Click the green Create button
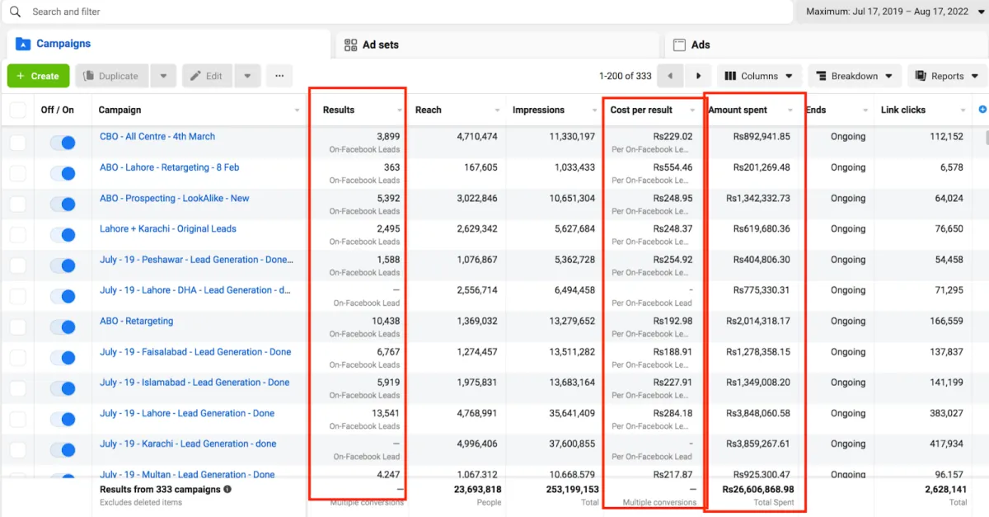 coord(38,76)
